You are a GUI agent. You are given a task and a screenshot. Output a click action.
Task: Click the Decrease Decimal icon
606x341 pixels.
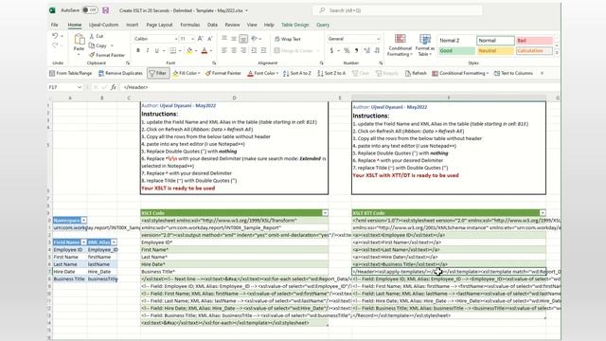point(377,50)
